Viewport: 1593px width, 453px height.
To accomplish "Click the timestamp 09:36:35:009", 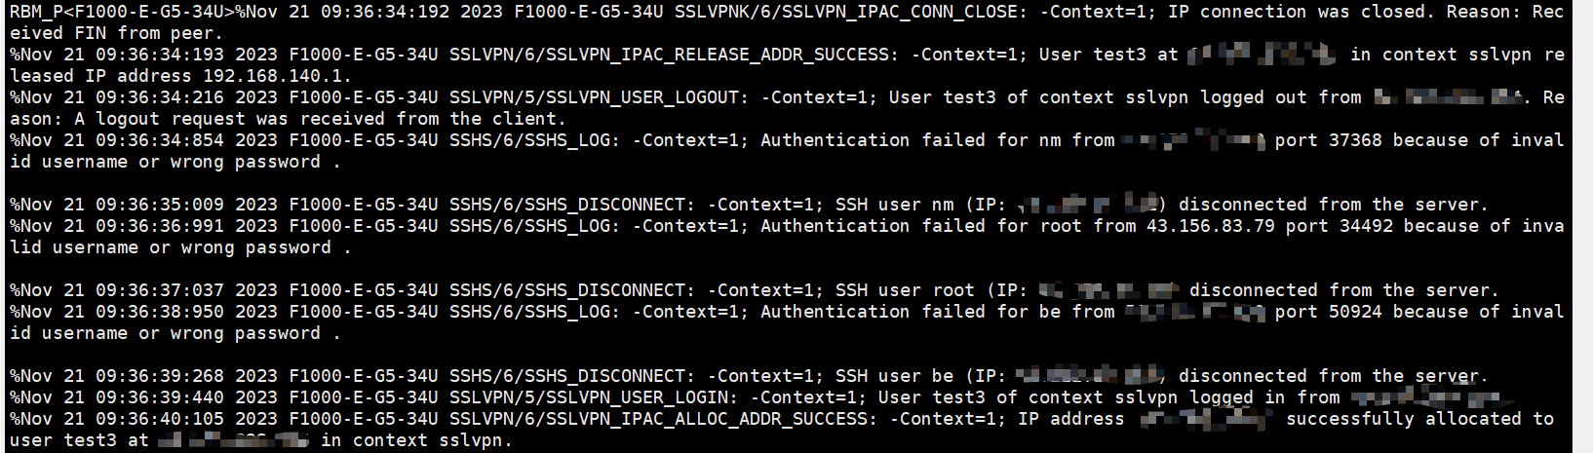I will 159,205.
